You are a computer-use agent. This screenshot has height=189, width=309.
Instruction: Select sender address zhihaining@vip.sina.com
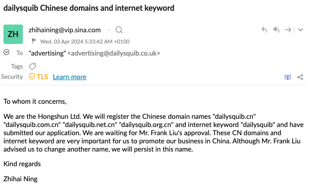65,30
